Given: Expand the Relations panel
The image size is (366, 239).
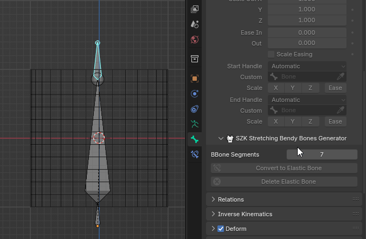Looking at the screenshot, I should [213, 199].
